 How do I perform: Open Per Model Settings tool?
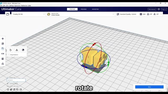pyautogui.click(x=3, y=59)
